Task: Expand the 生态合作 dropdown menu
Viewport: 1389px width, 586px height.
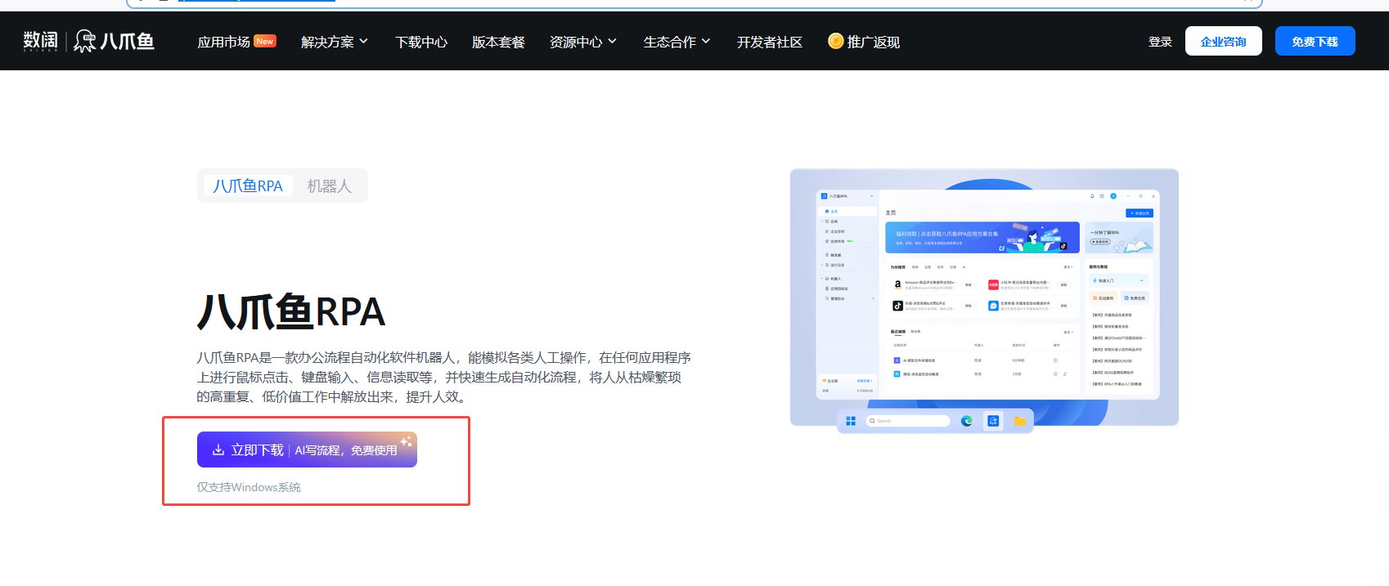Action: point(677,42)
